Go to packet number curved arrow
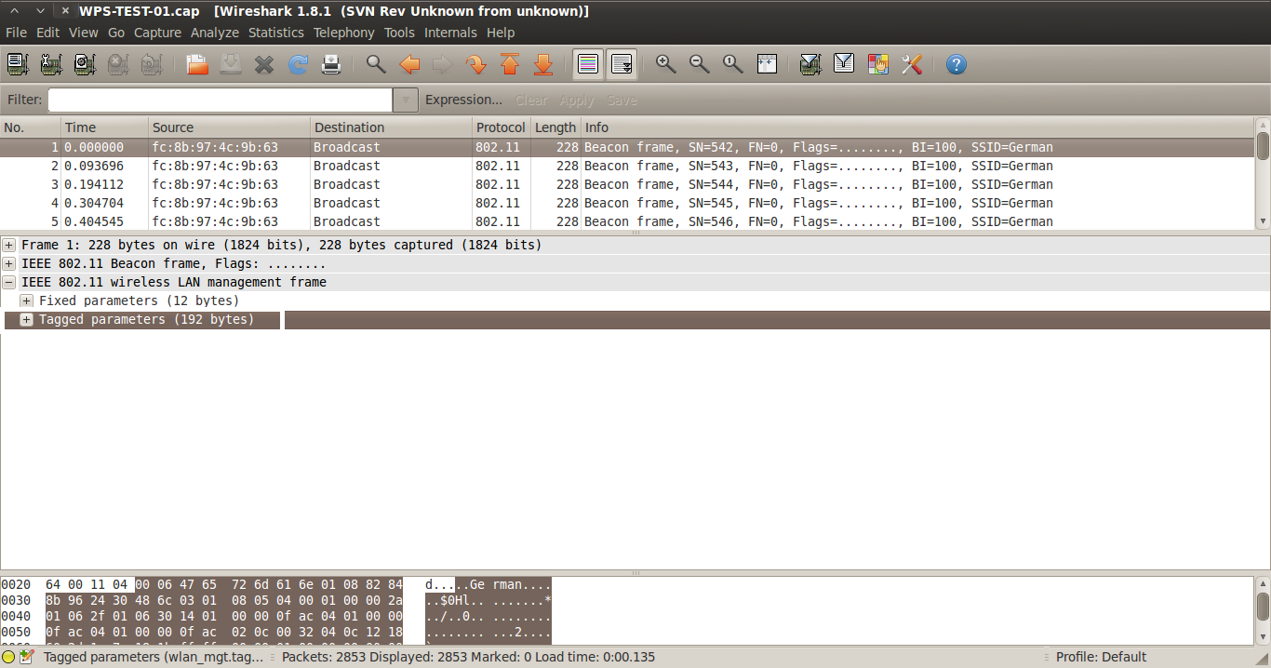 tap(476, 64)
